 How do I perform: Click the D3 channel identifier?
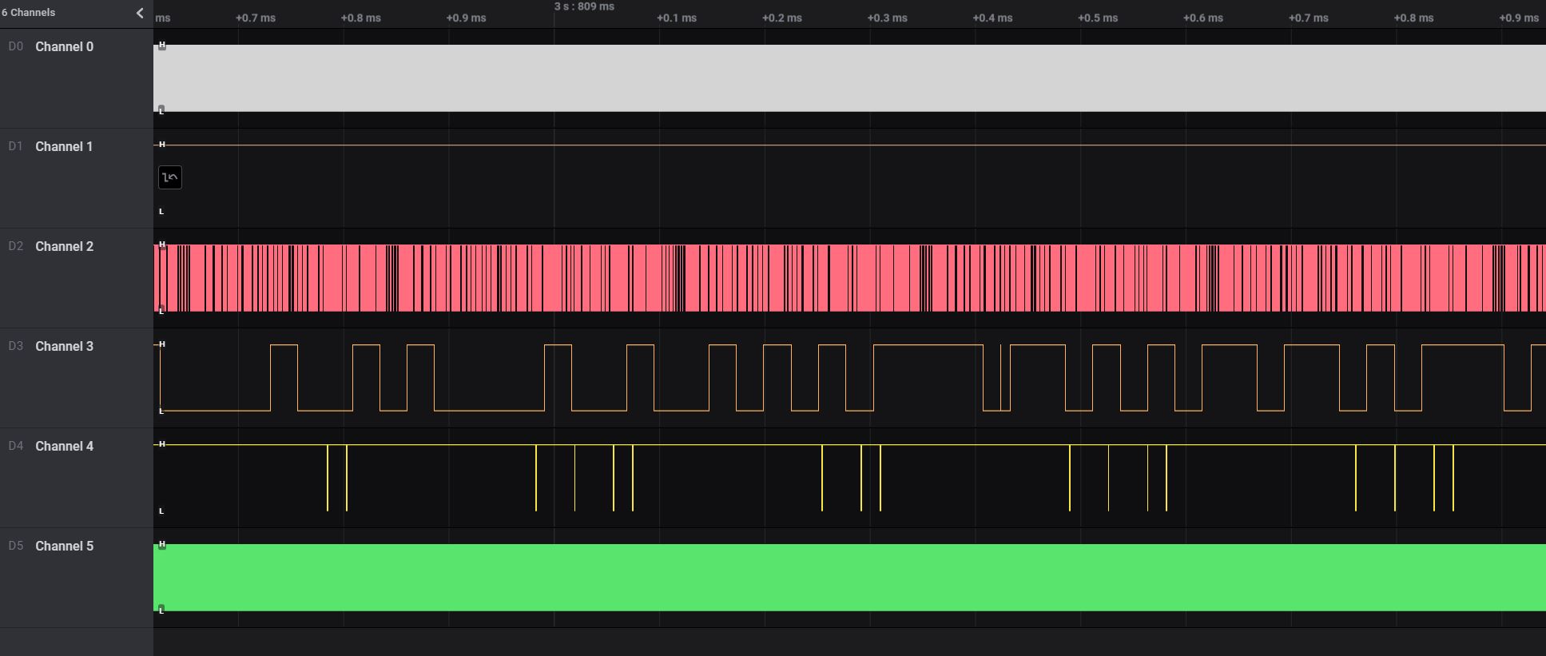point(16,347)
